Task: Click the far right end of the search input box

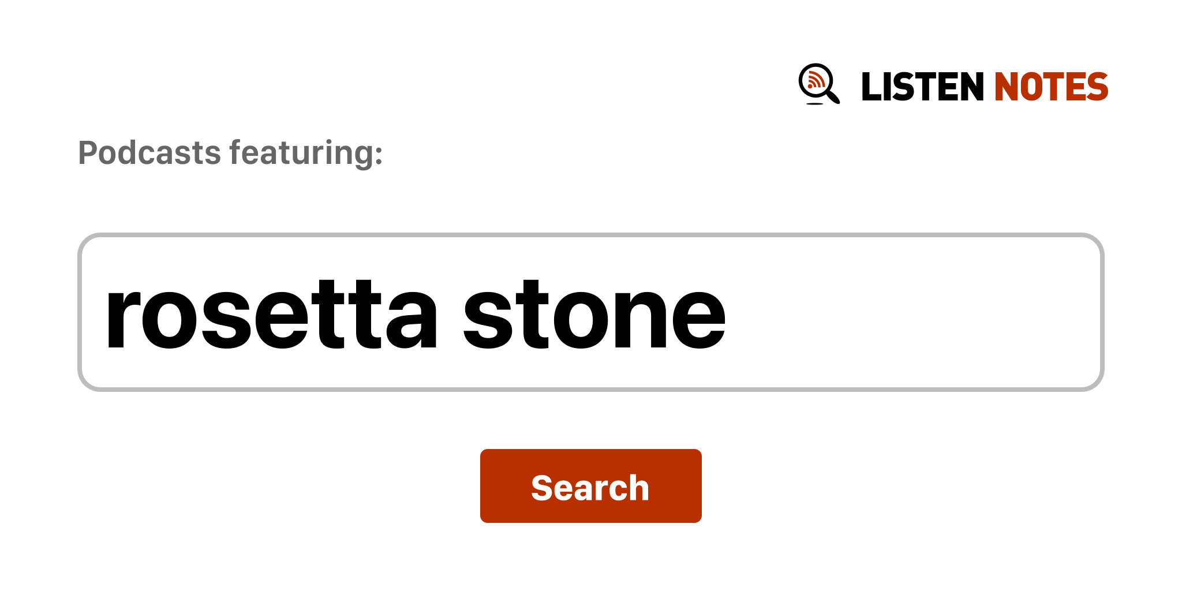Action: coord(1085,312)
